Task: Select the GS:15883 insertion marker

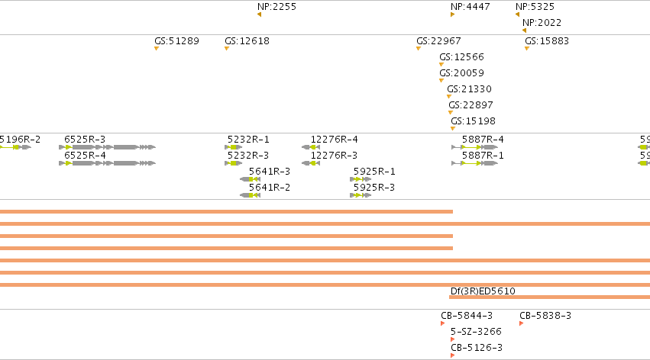Action: coord(527,49)
